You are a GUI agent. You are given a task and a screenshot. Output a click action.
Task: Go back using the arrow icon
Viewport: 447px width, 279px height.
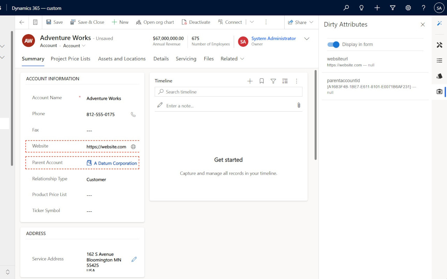pos(22,22)
